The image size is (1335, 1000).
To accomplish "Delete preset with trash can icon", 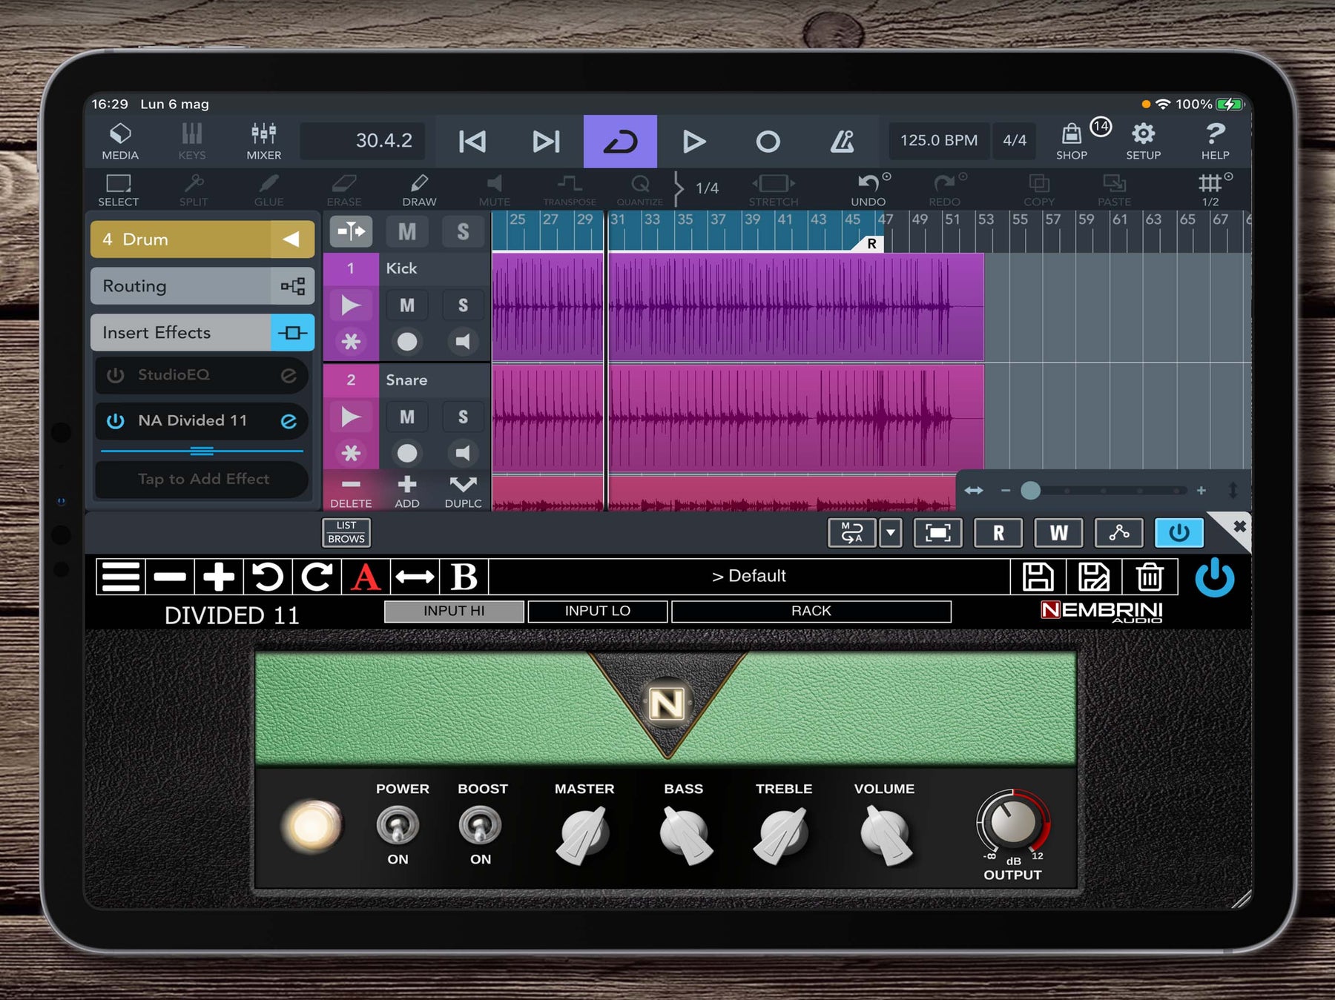I will (1150, 577).
